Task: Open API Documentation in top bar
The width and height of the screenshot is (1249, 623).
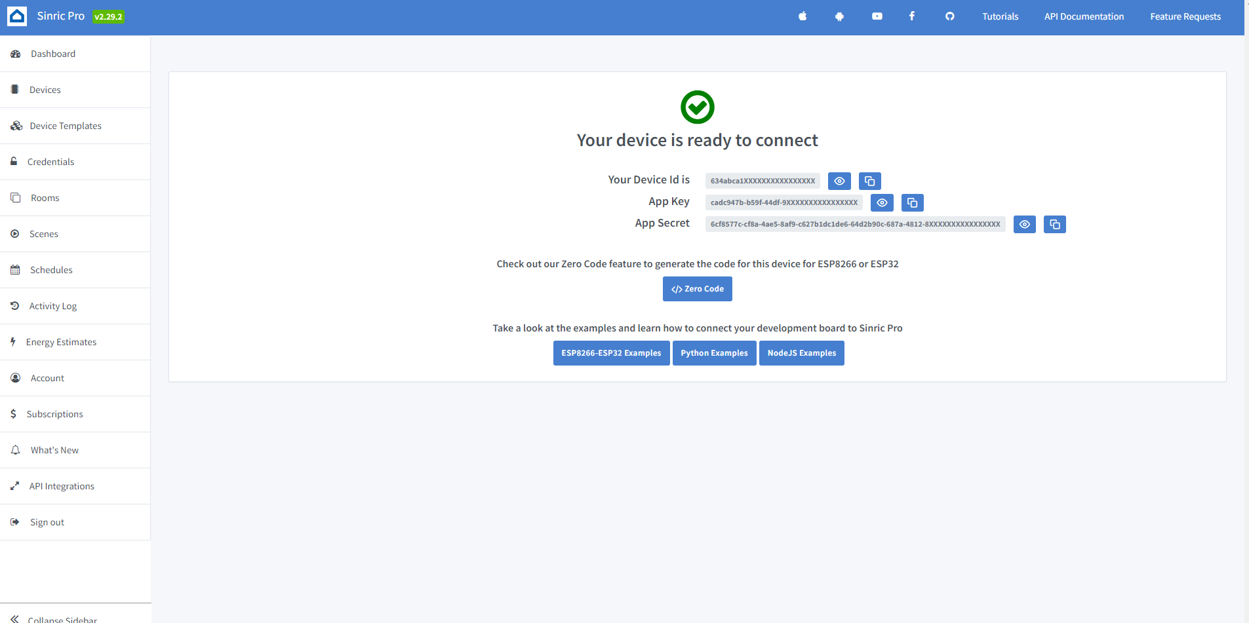Action: point(1084,16)
